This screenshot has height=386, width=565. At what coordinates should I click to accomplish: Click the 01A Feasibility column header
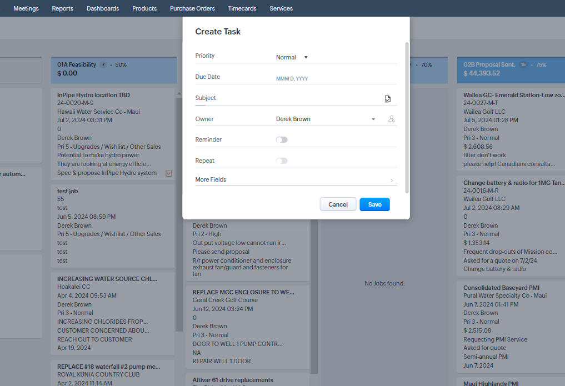coord(114,70)
